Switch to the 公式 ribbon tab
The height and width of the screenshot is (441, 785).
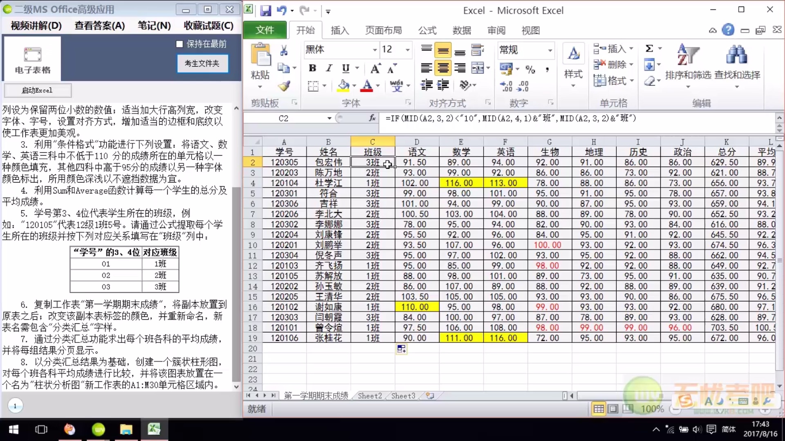427,30
